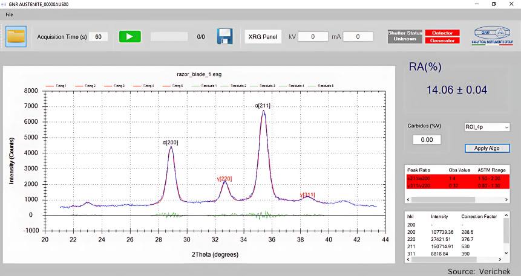Screen dimensions: 521x276
Task: Open the File menu
Action: tap(9, 13)
